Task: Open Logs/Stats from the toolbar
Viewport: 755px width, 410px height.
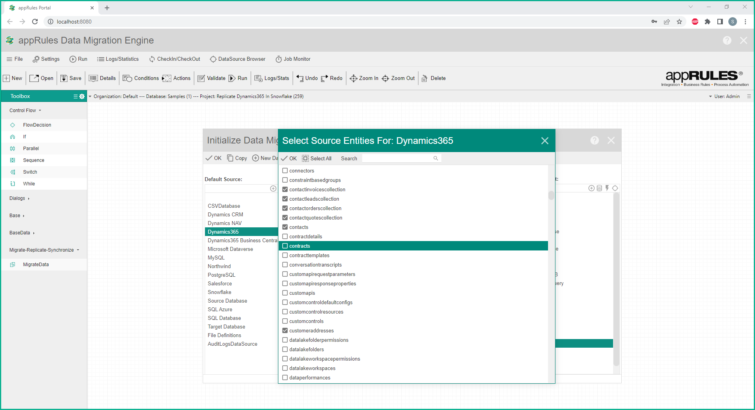Action: 272,78
